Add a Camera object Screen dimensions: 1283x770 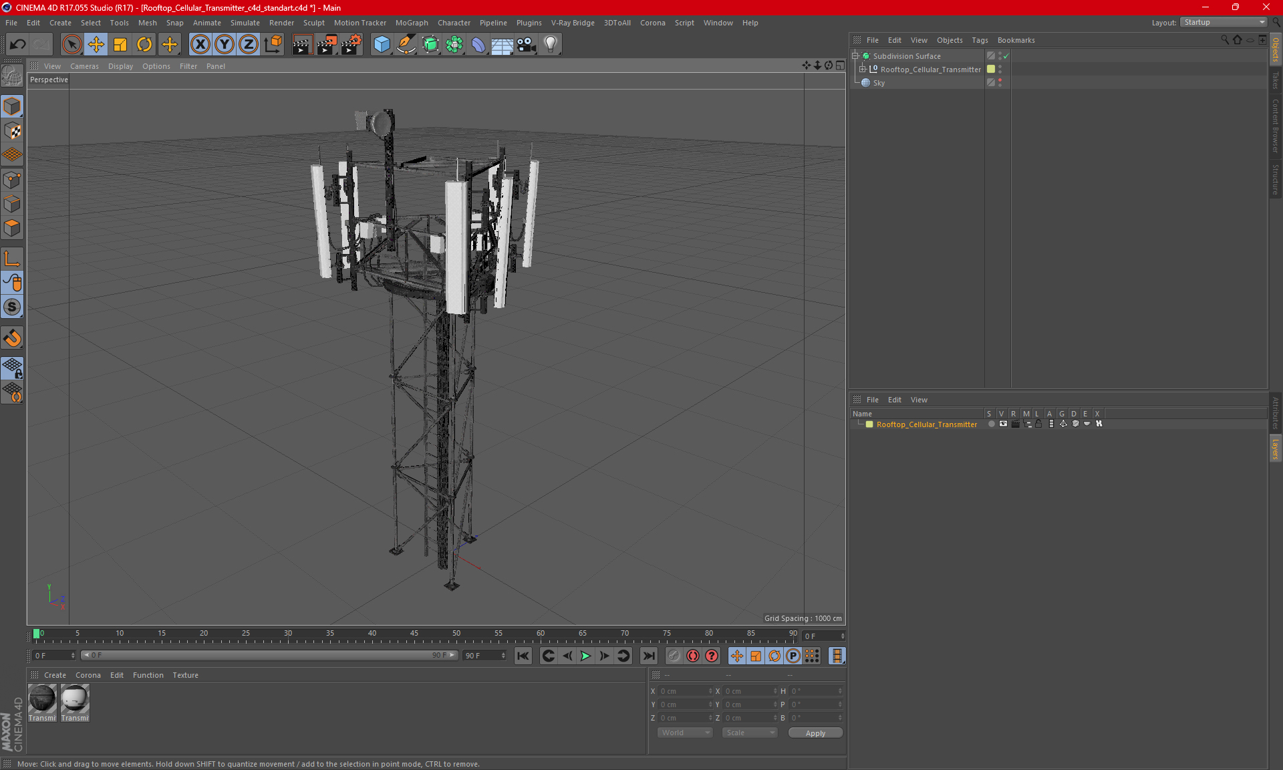click(x=527, y=45)
